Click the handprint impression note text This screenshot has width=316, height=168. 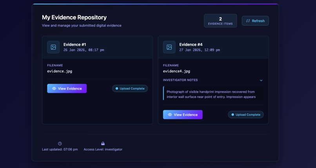tap(211, 94)
